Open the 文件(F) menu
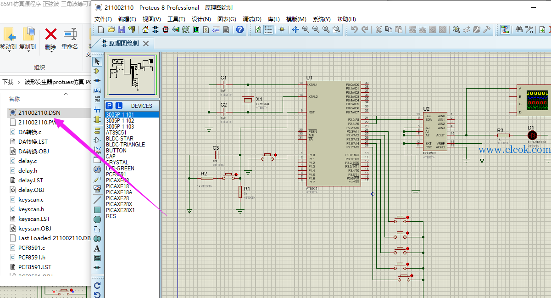 (x=103, y=19)
